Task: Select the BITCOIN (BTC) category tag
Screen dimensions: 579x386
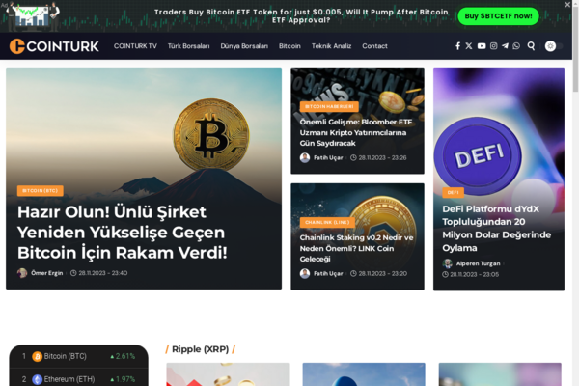Action: [x=41, y=191]
